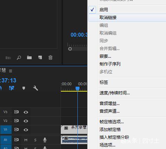This screenshot has width=166, height=149.
Task: Enable voice-over record on track A1
Action: 45,140
